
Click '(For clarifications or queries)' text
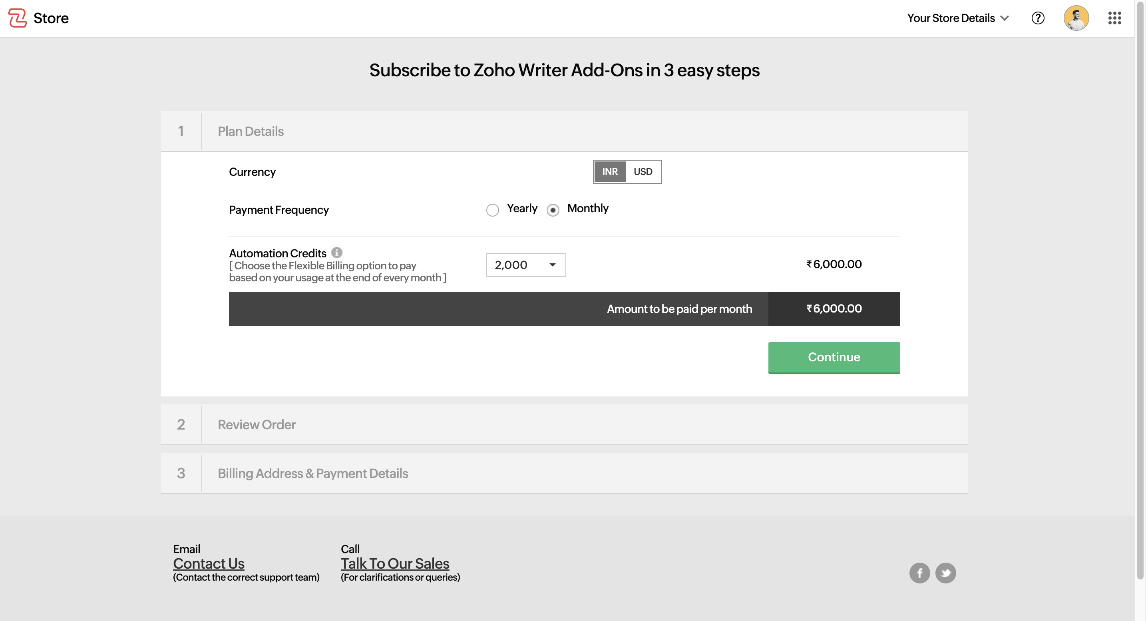click(400, 577)
